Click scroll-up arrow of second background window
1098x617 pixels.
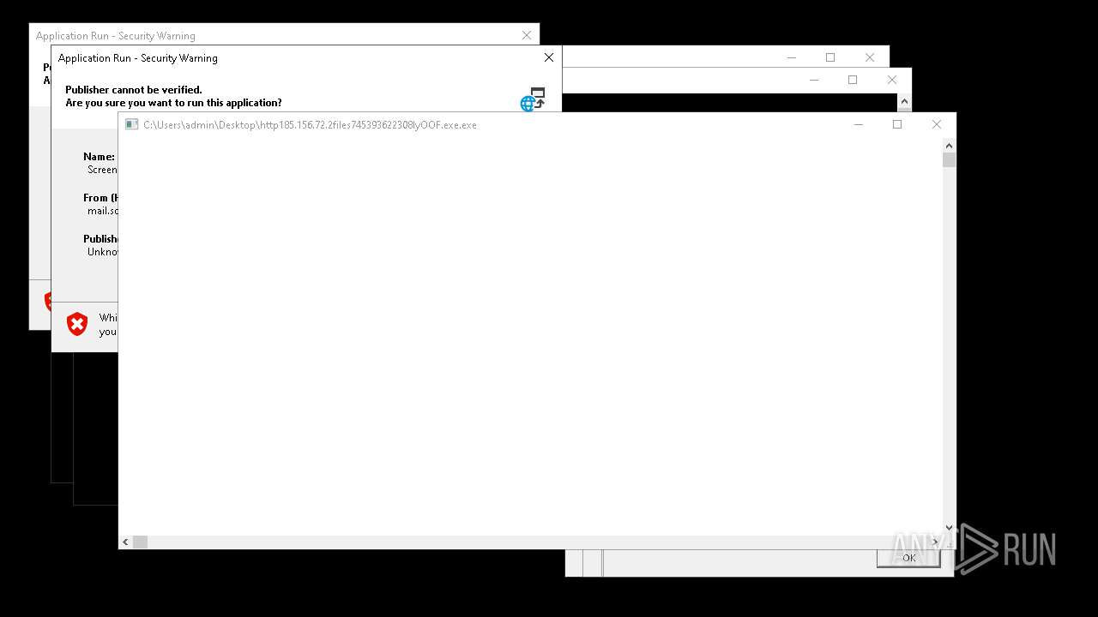click(x=904, y=101)
